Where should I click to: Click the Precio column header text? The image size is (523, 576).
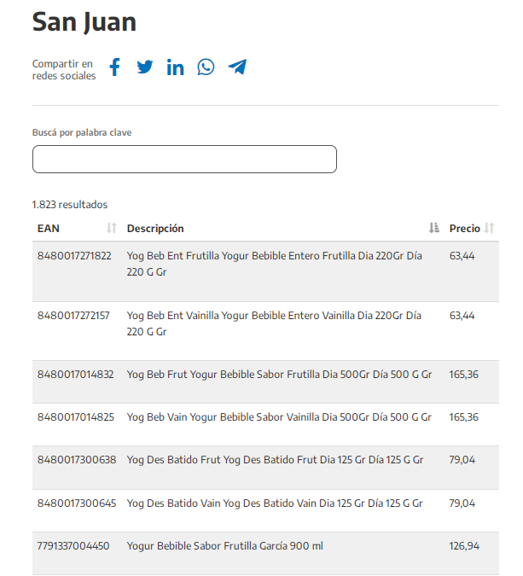click(464, 229)
